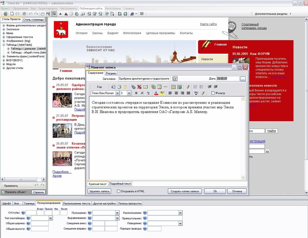Click the Заголовок text input field
This screenshot has width=308, height=238.
click(x=144, y=79)
